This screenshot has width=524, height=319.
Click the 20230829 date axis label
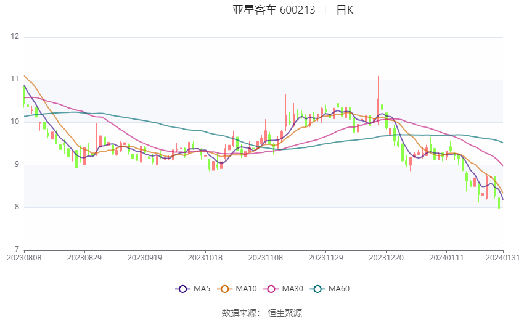pos(84,258)
